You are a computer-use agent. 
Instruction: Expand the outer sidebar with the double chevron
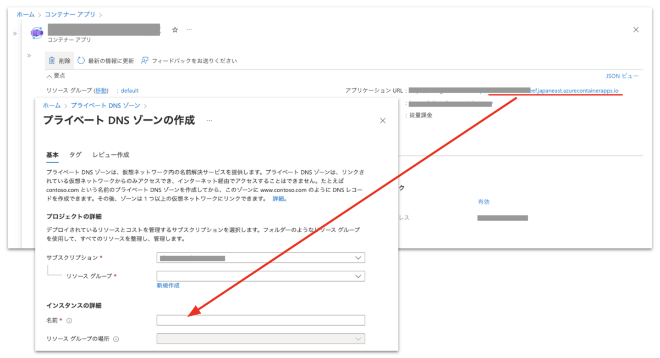15,33
